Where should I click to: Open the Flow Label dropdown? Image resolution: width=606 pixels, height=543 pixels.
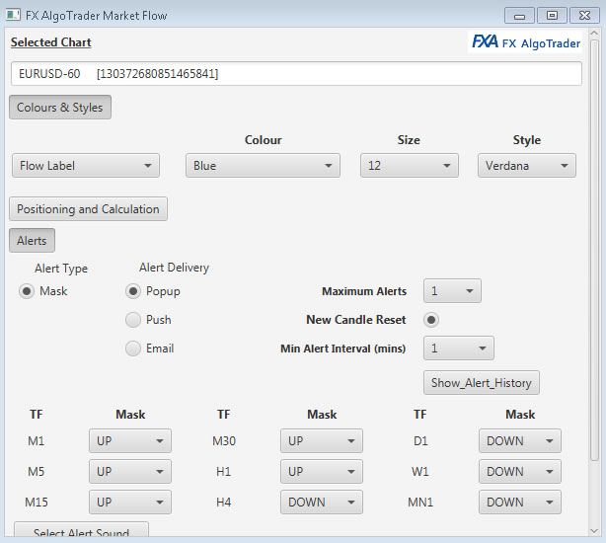[x=86, y=166]
